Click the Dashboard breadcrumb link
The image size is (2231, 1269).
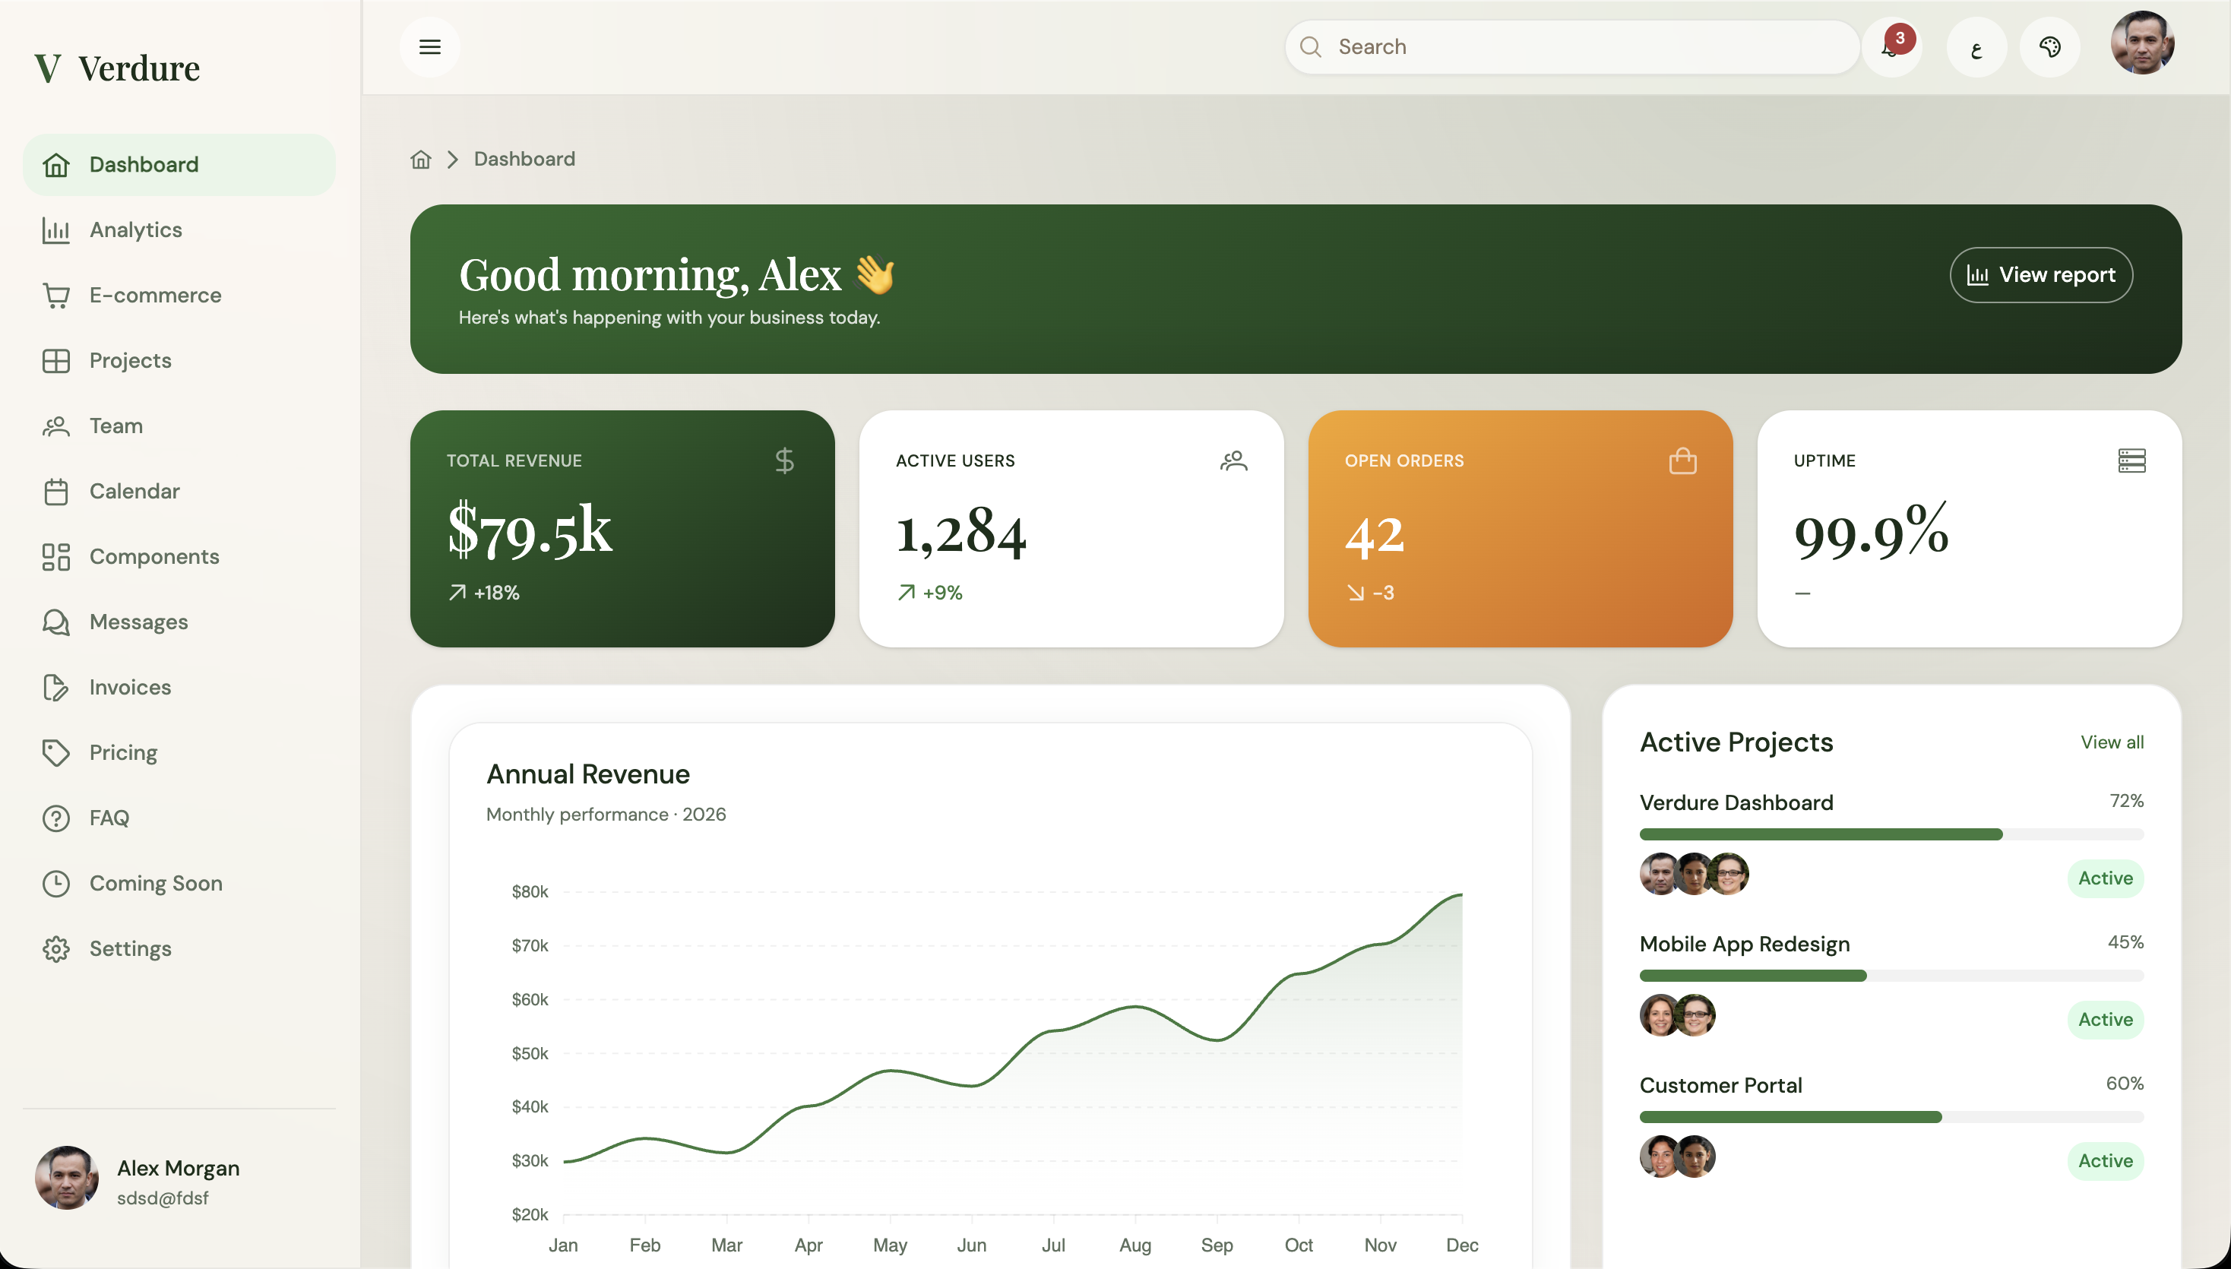click(x=524, y=159)
